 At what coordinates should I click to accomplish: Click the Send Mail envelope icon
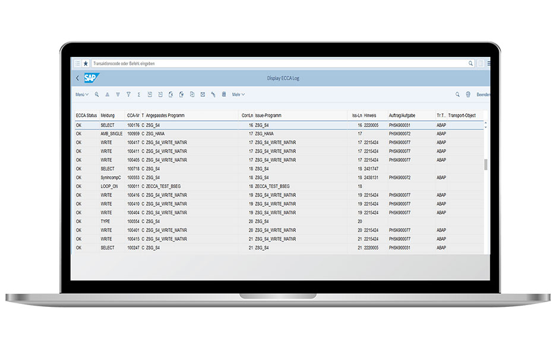[202, 94]
